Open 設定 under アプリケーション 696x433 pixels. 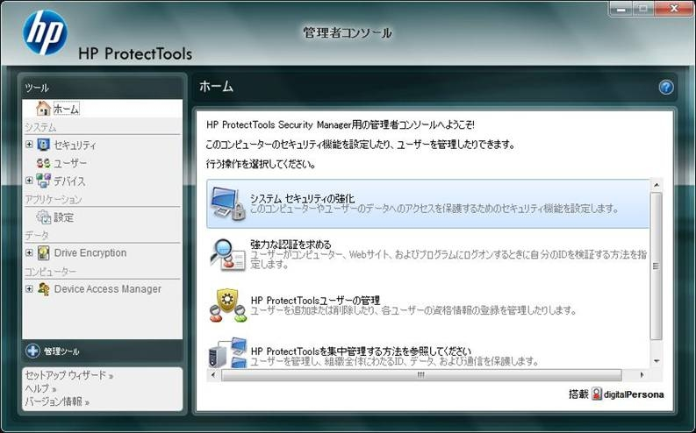click(63, 217)
